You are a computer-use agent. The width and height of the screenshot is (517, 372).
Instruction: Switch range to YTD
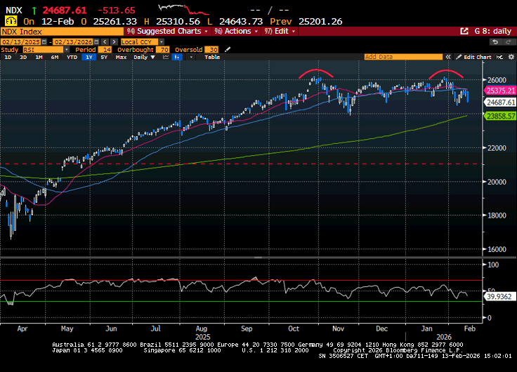tap(72, 57)
